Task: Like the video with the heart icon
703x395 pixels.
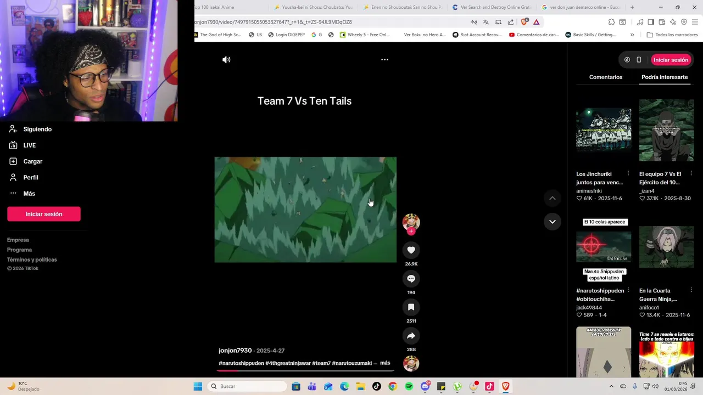Action: (x=411, y=250)
